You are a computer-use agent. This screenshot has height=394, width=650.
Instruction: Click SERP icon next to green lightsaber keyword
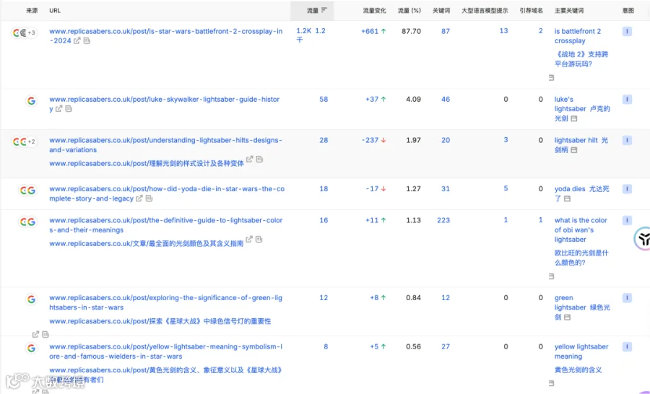click(567, 318)
